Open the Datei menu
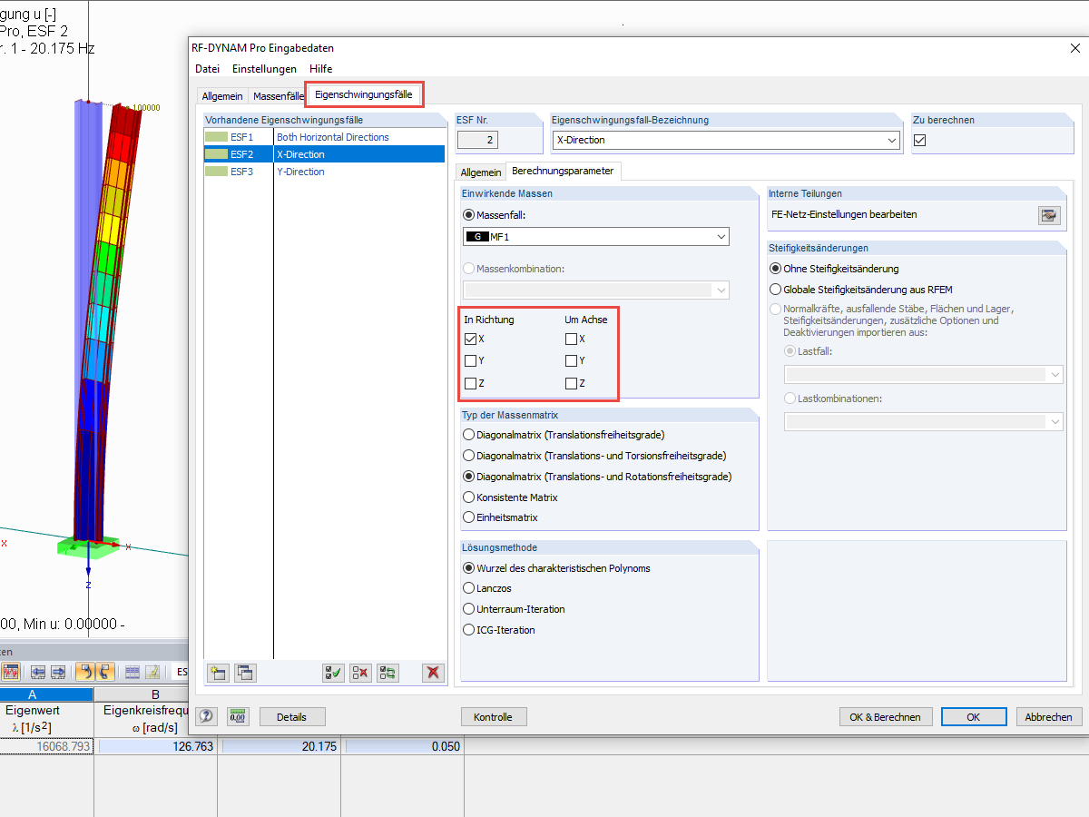 coord(207,69)
